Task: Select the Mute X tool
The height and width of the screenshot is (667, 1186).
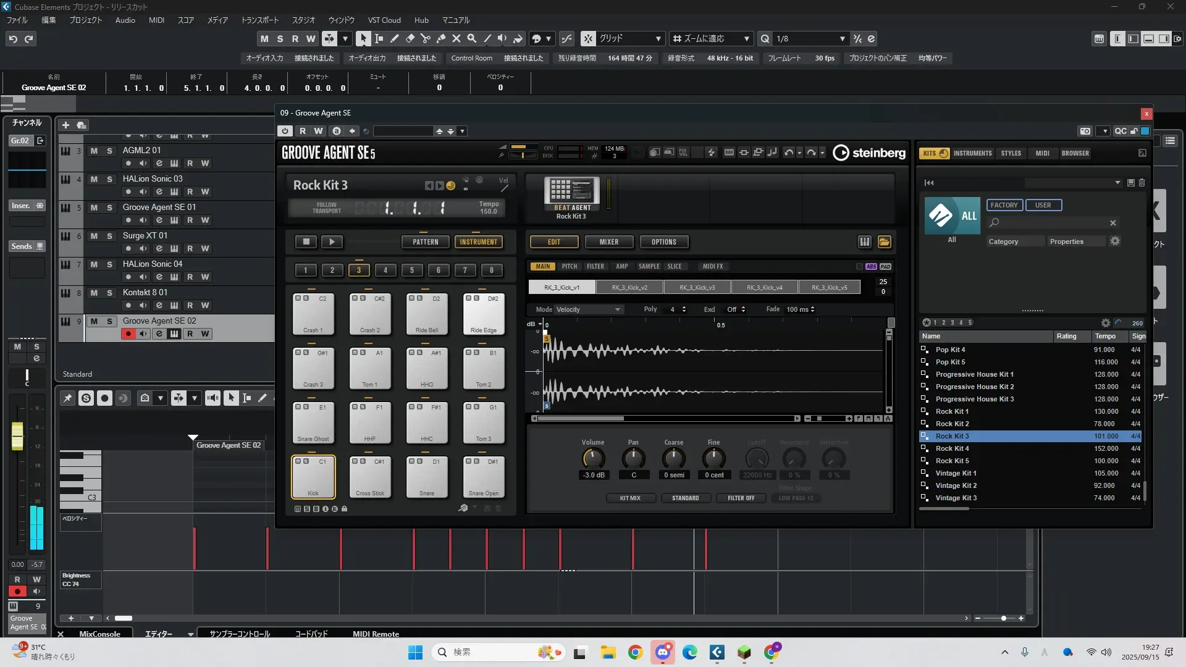Action: point(456,38)
